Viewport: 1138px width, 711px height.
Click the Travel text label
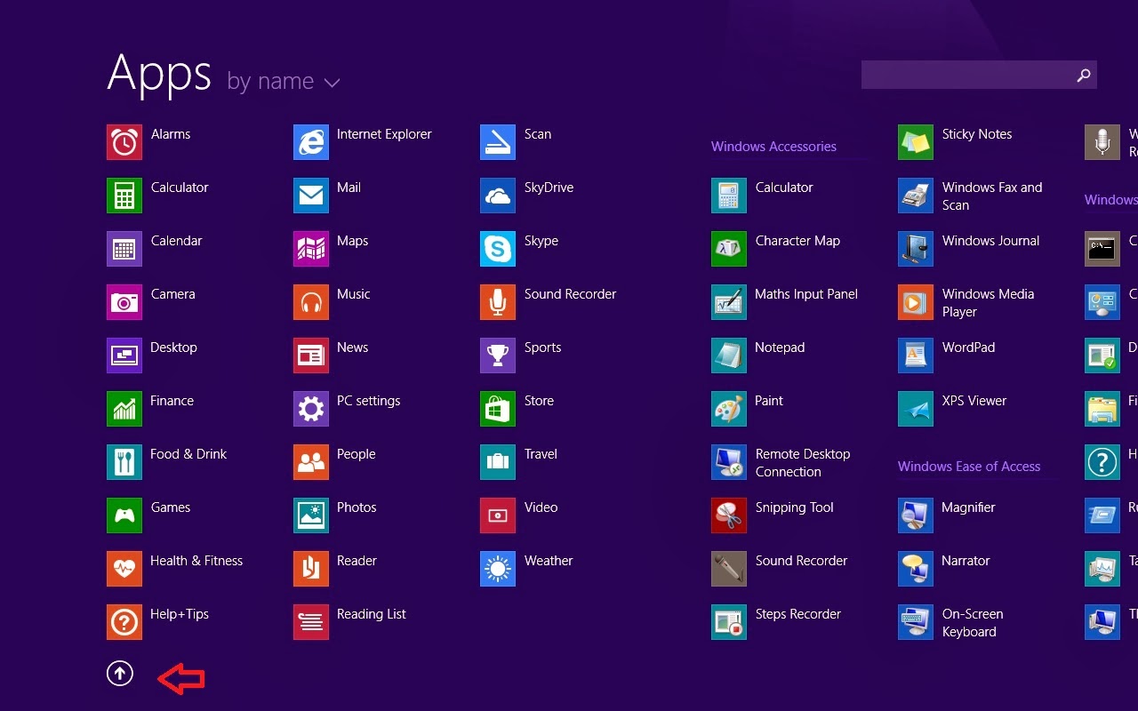[x=541, y=454]
